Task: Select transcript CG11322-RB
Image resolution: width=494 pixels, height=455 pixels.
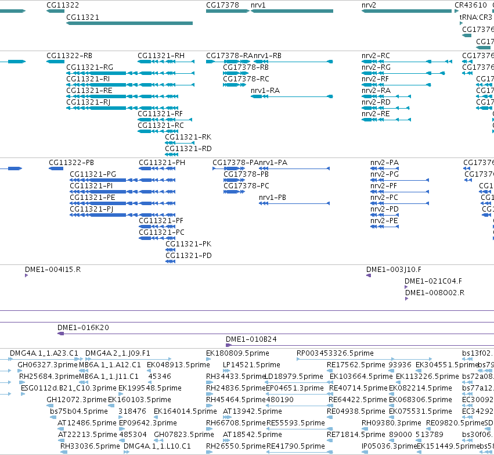Action: [x=56, y=62]
